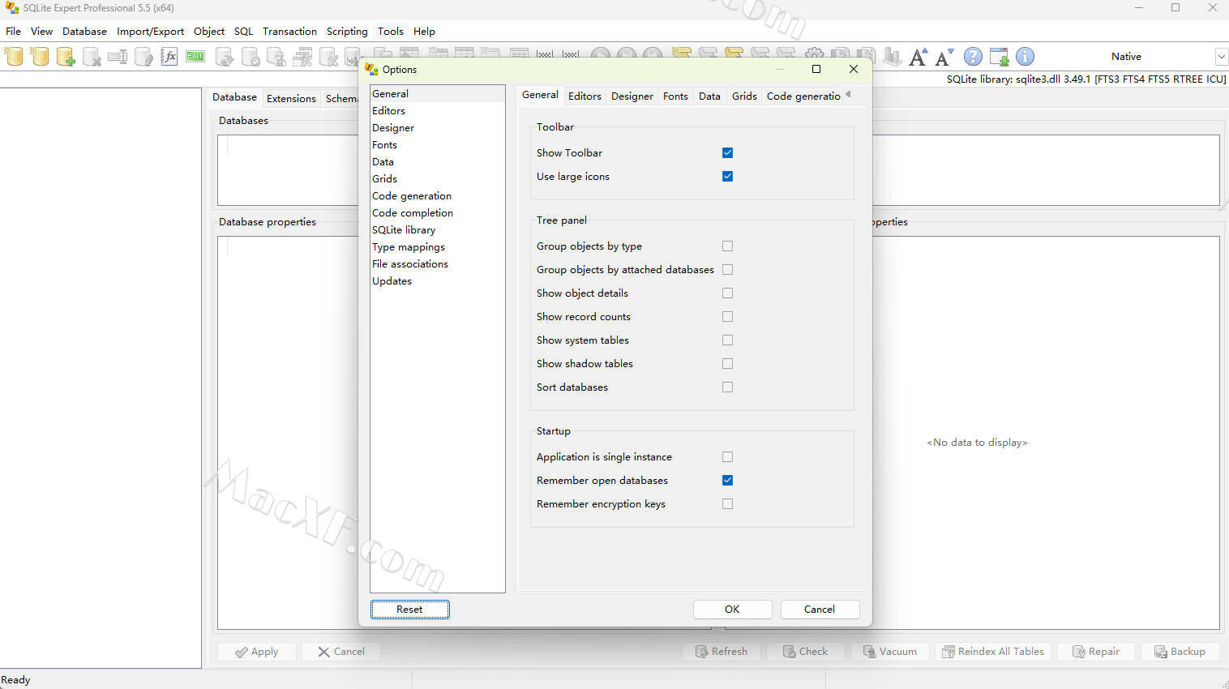Open the Native style dropdown

pos(1221,57)
